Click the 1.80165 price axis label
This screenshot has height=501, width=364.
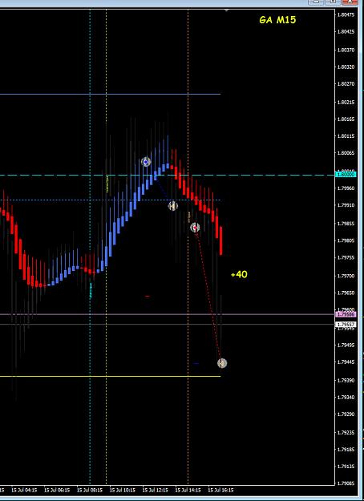(346, 119)
